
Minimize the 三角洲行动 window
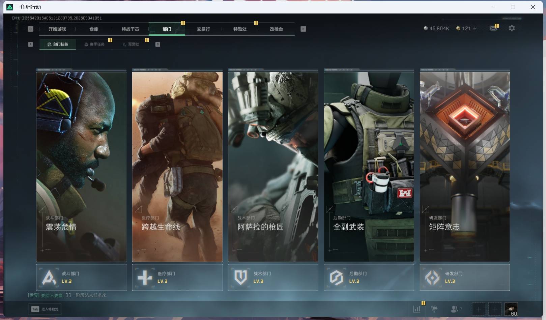[493, 7]
